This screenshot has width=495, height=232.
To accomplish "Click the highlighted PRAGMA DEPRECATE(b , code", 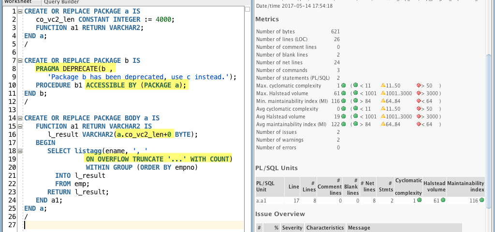I will (75, 69).
